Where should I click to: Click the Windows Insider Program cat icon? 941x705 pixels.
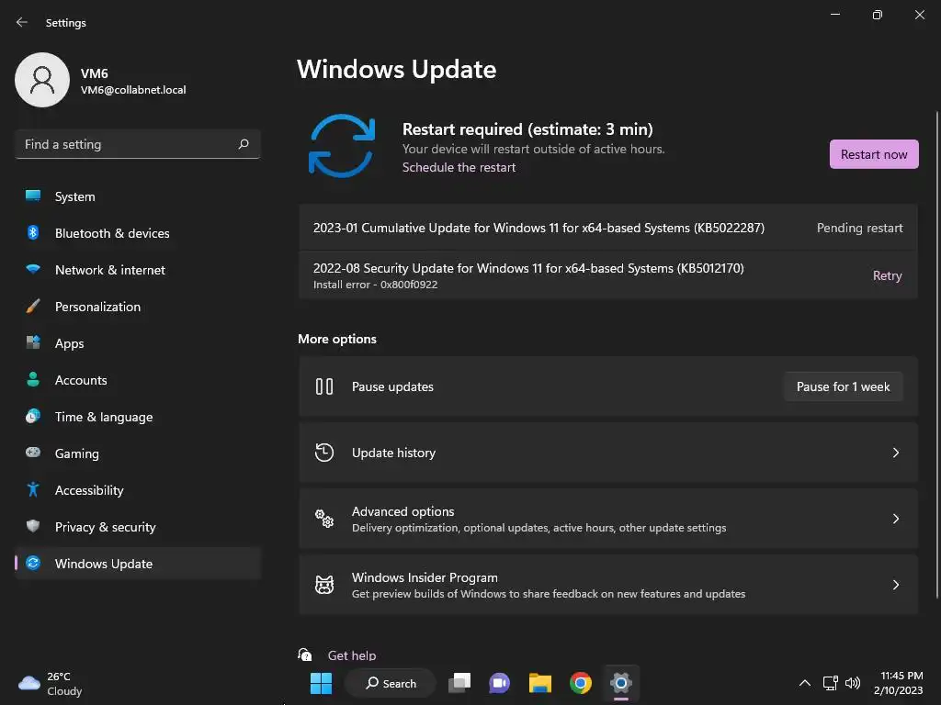[x=324, y=585]
